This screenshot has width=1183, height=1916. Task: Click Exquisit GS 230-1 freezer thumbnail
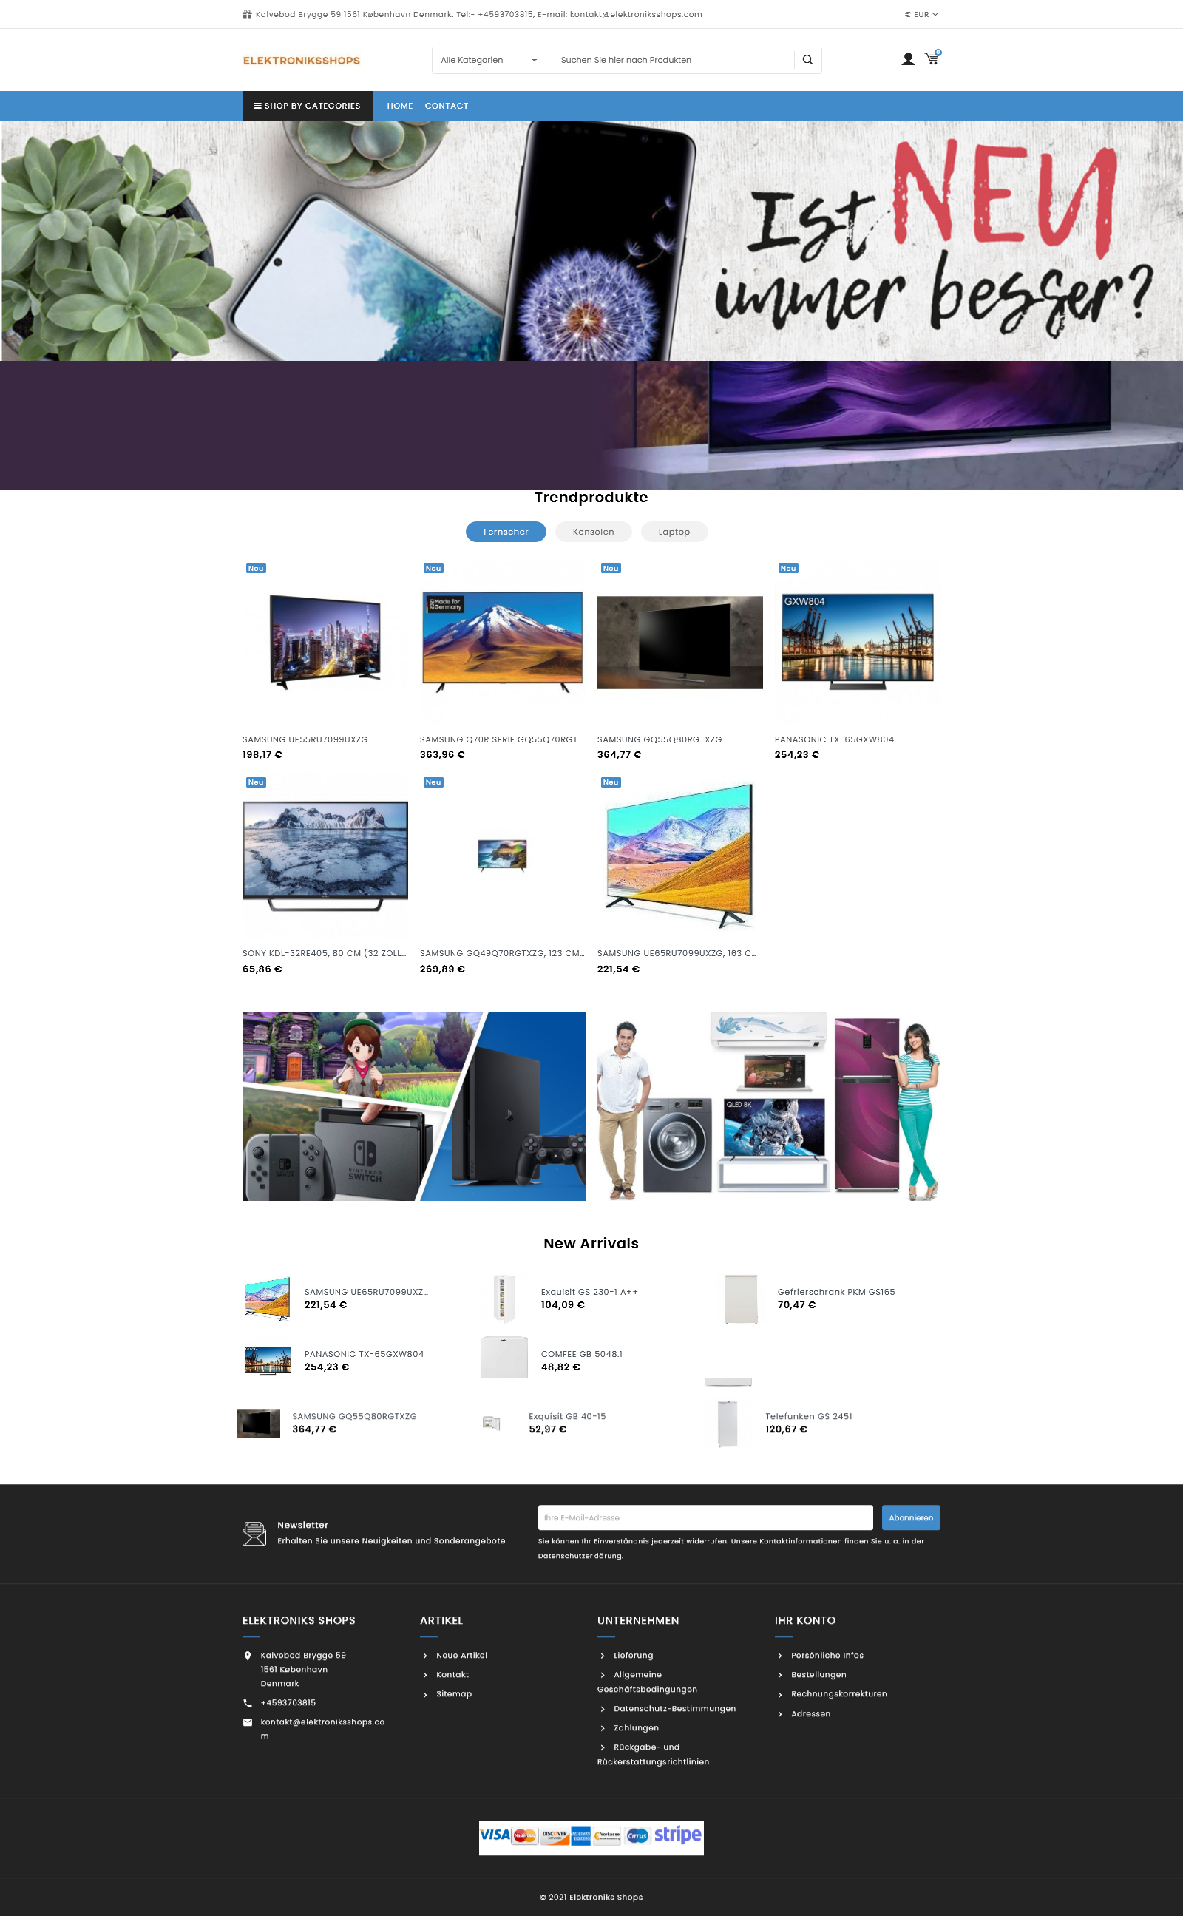coord(504,1299)
